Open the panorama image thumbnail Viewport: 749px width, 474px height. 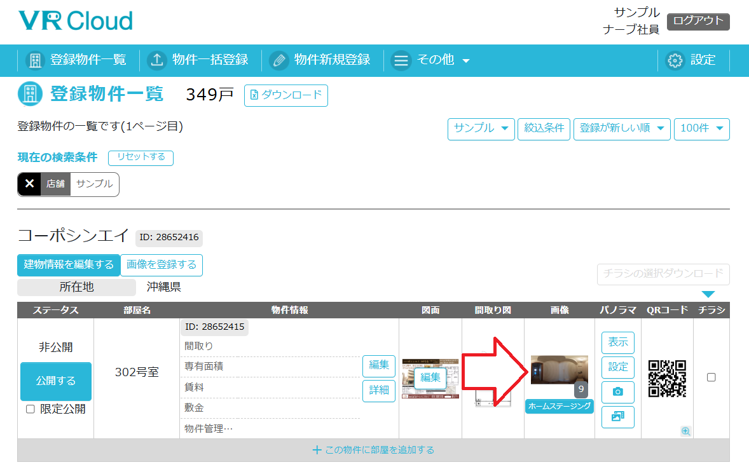[x=559, y=370]
